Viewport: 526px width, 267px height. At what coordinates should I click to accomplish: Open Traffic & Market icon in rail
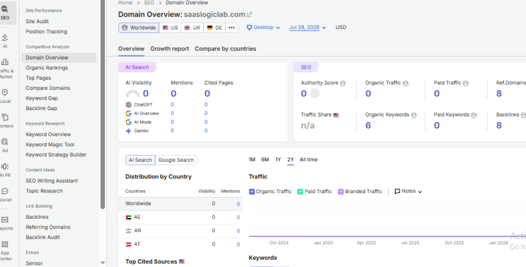click(x=5, y=62)
